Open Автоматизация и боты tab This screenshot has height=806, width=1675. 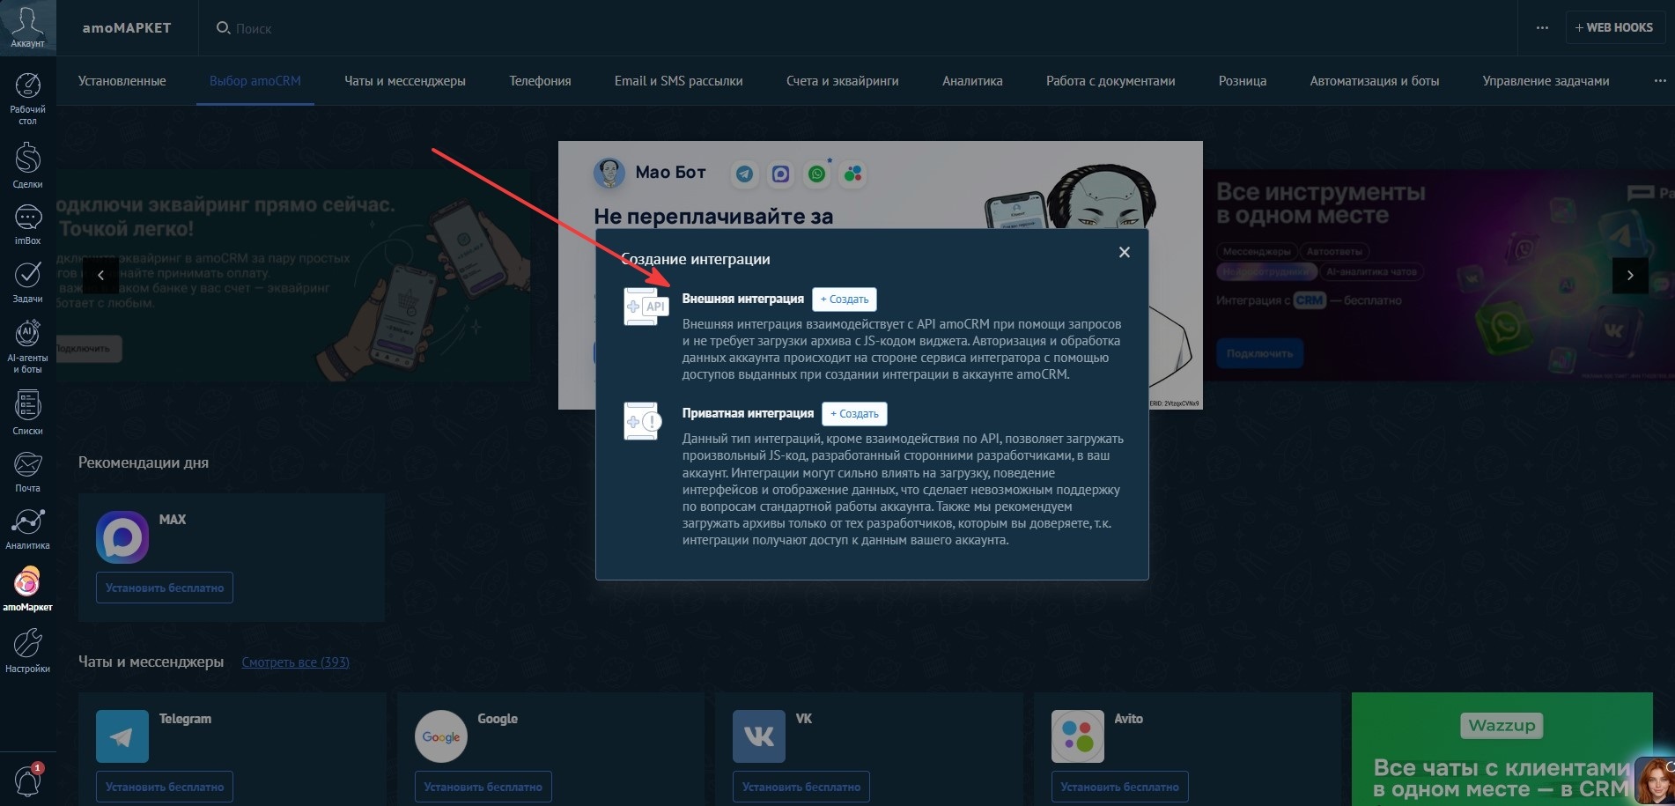point(1375,81)
